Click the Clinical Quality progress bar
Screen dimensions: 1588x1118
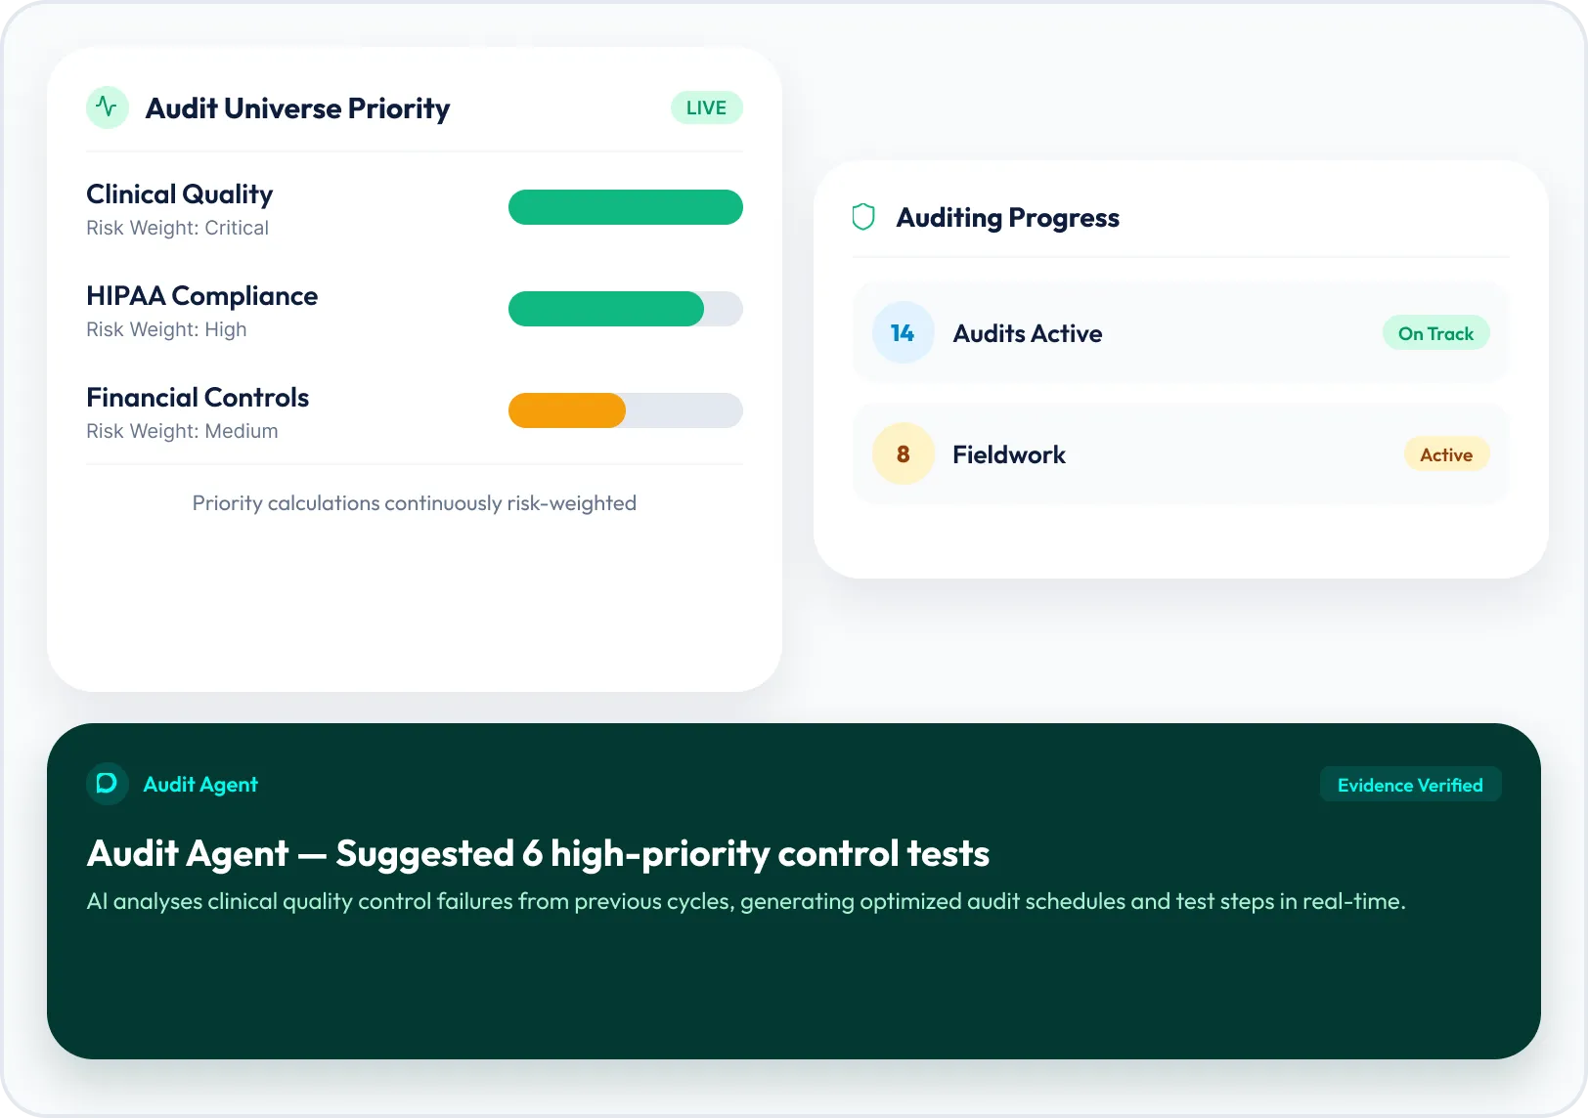(x=626, y=207)
